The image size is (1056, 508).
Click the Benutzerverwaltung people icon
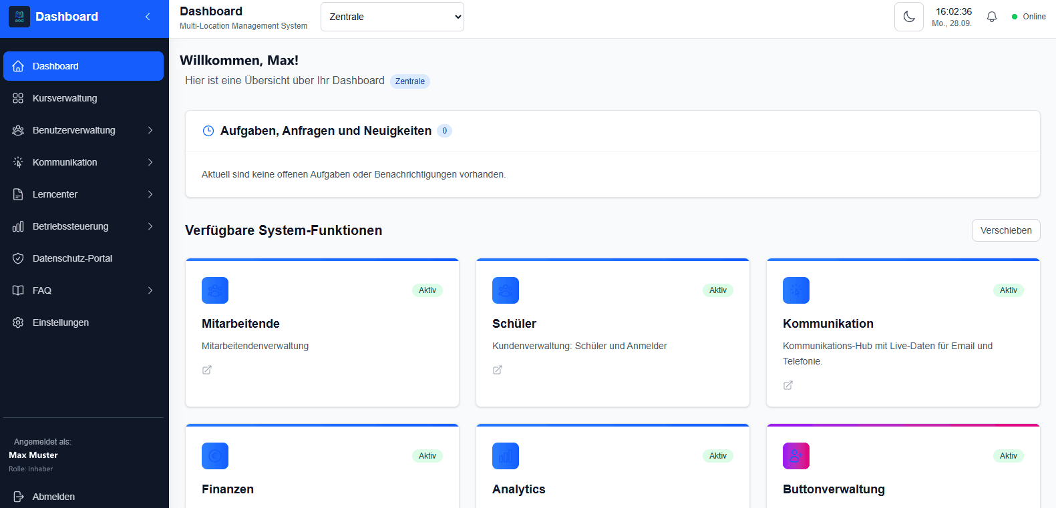18,130
